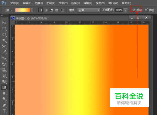Click the radial gradient style icon

click(x=46, y=10)
